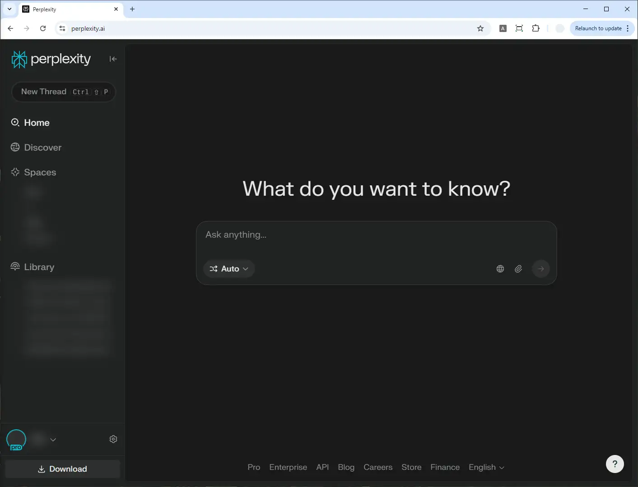Click the screen capture extension icon
The height and width of the screenshot is (487, 638).
coord(519,28)
